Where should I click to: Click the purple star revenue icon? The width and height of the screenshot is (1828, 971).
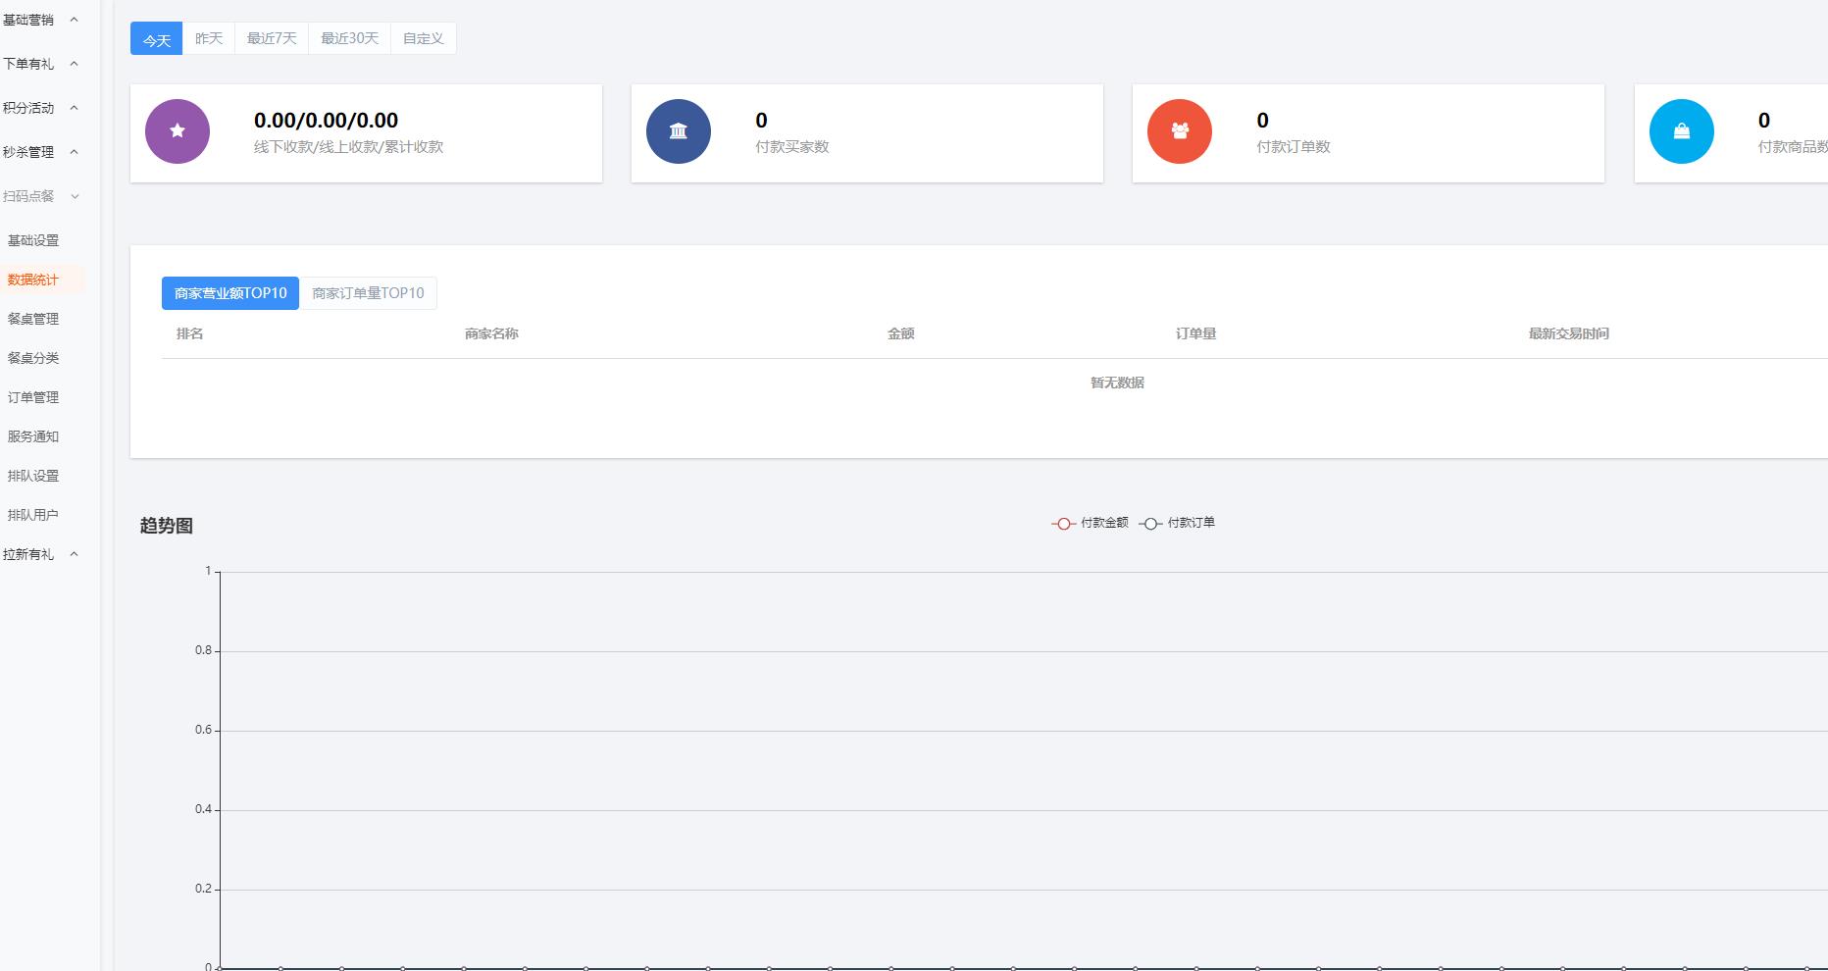[x=178, y=131]
